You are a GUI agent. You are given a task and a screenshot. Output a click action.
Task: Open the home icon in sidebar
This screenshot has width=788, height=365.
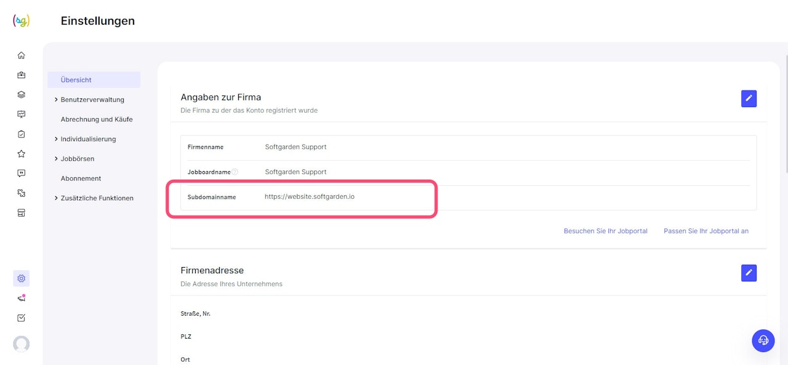22,55
